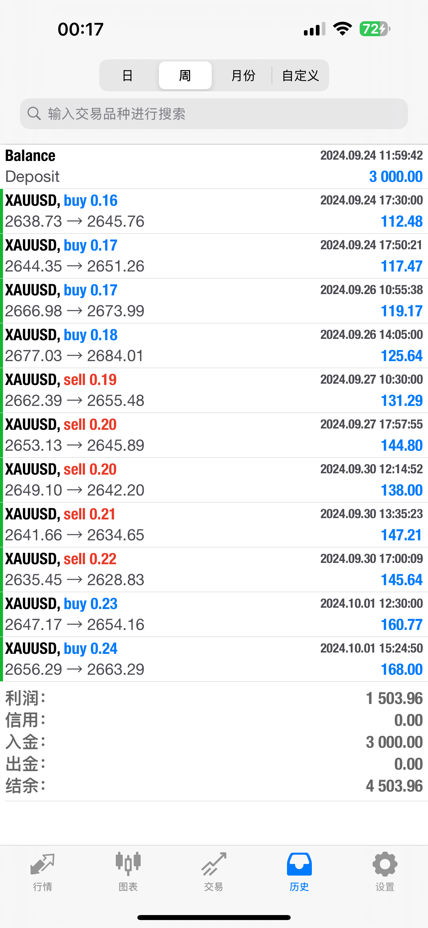
Task: Tap the 138.00 profit value
Action: coord(402,490)
